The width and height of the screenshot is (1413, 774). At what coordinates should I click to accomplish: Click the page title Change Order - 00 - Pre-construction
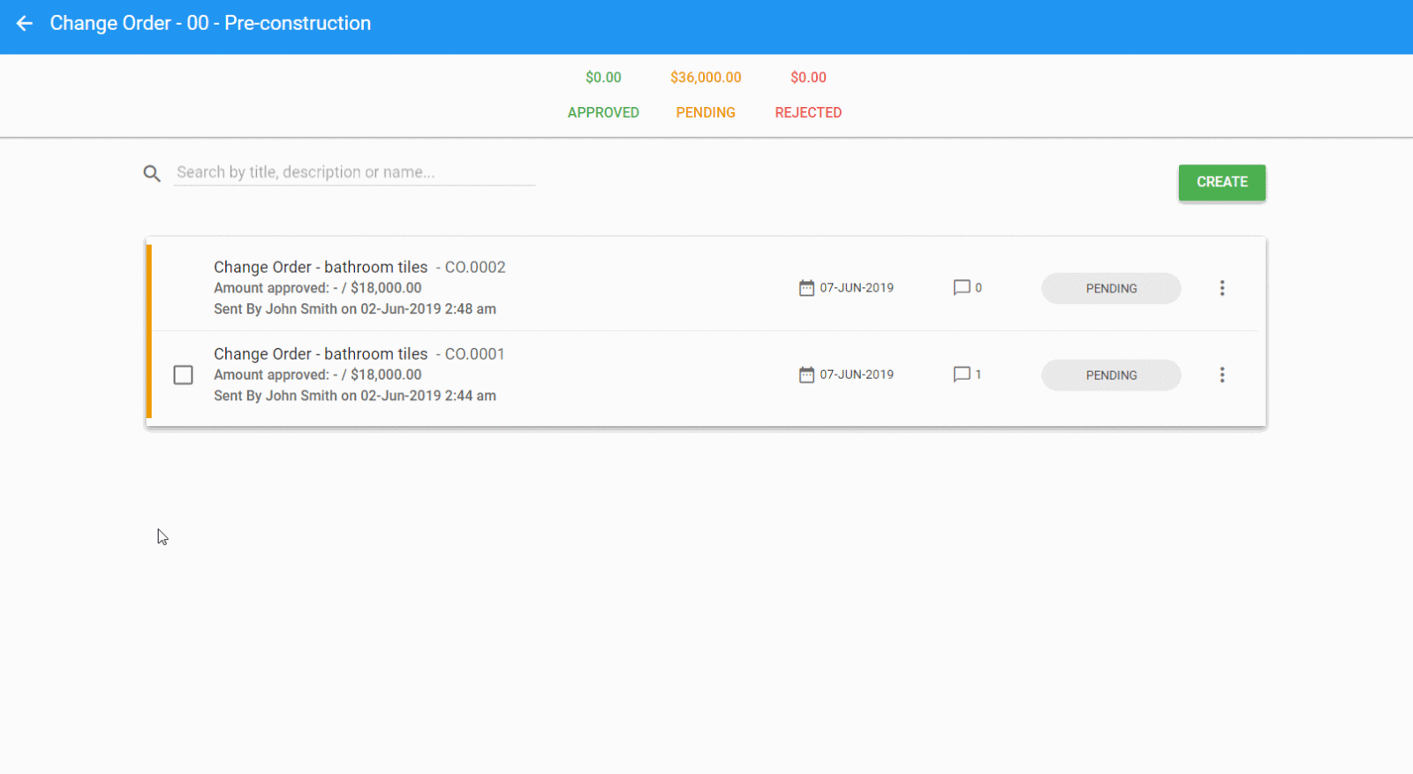tap(210, 23)
